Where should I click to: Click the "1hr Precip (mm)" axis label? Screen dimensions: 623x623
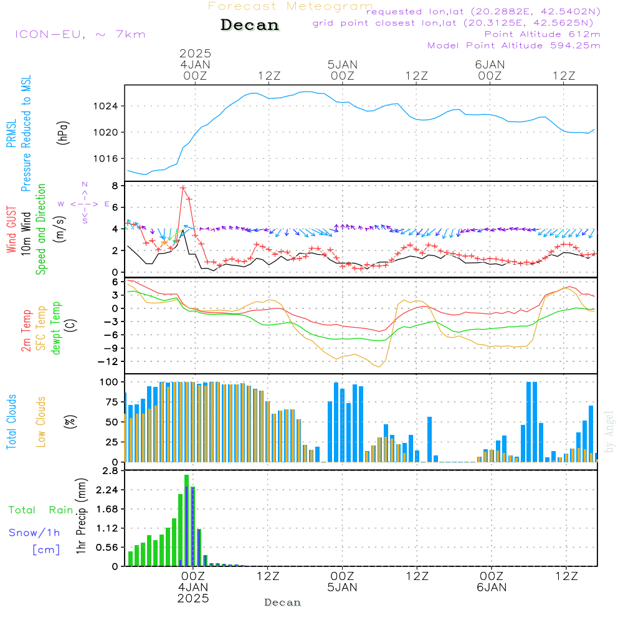coord(81,516)
